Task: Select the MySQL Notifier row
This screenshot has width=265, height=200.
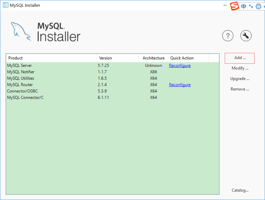Action: 113,72
